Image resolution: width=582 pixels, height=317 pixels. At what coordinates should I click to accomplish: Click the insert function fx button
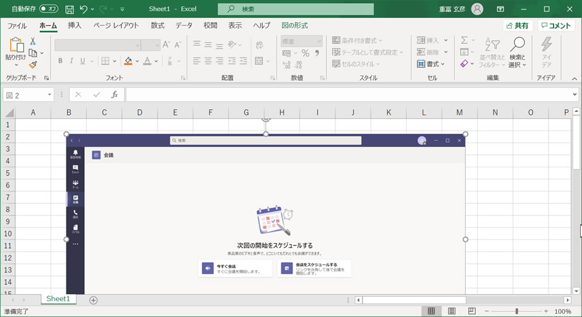(x=115, y=95)
